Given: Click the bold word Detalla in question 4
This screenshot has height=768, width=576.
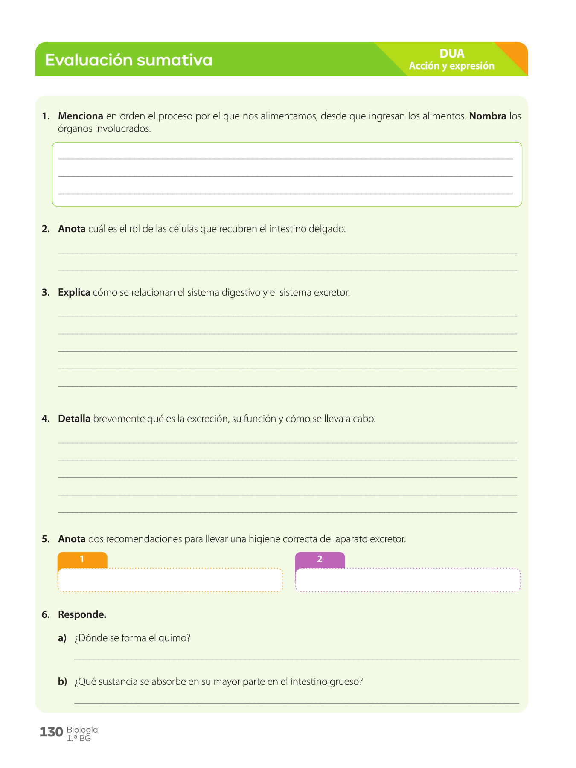Looking at the screenshot, I should (74, 419).
